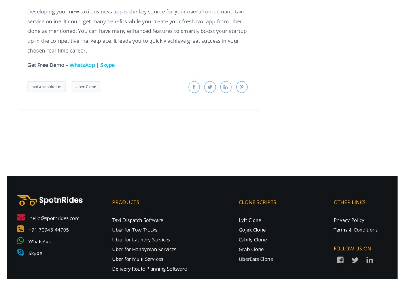Open Uber for Tow Trucks link
The height and width of the screenshot is (286, 405).
pos(135,230)
